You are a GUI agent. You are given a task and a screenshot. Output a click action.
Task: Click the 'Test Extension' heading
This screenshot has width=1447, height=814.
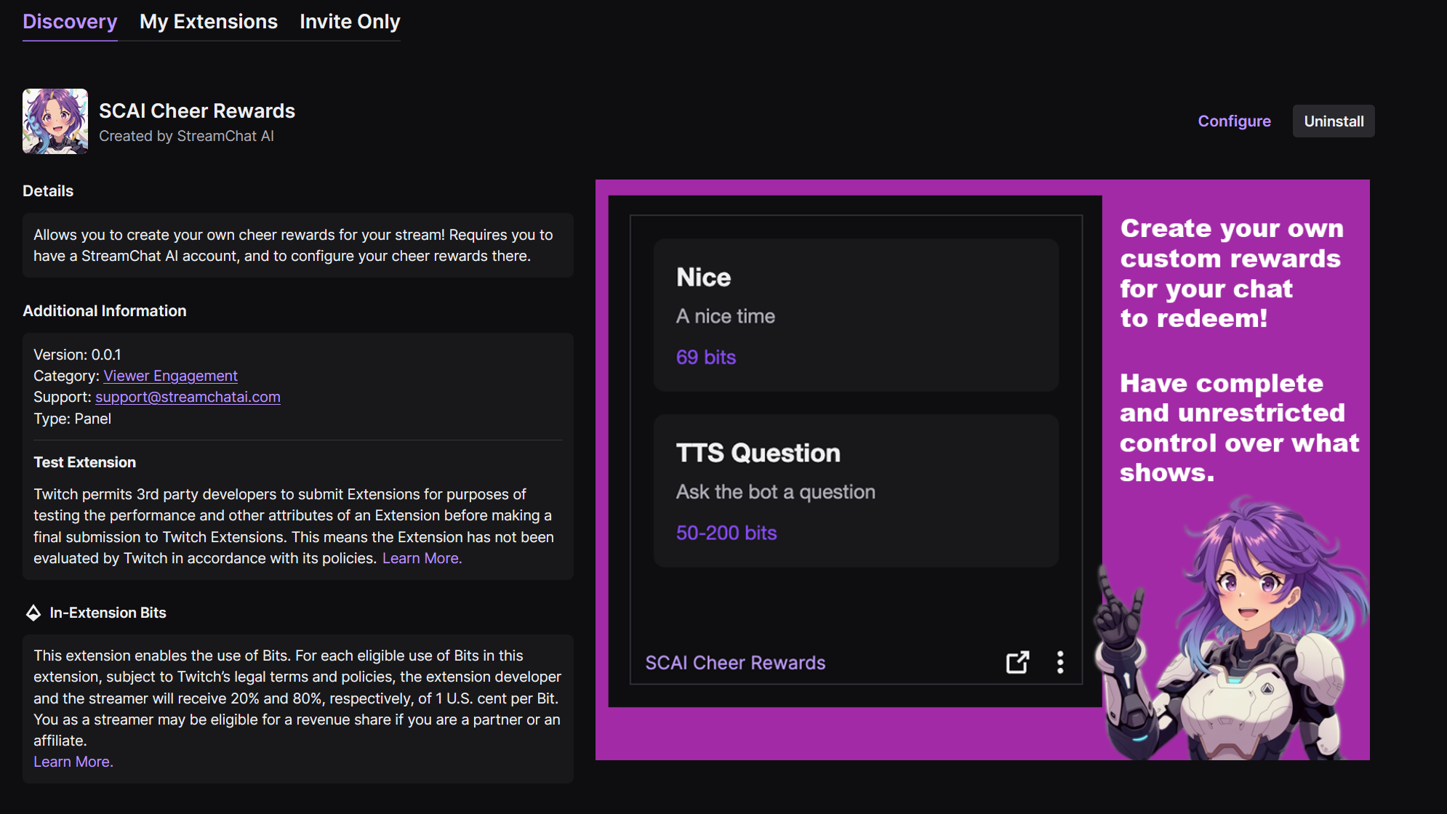tap(84, 462)
